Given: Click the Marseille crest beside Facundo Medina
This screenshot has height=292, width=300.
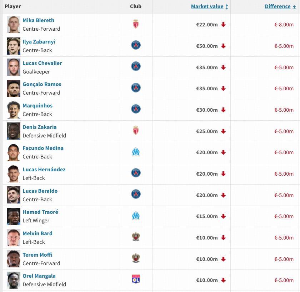Looking at the screenshot, I should tap(136, 152).
